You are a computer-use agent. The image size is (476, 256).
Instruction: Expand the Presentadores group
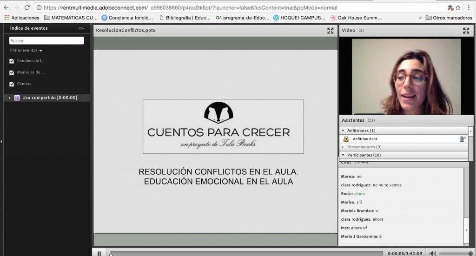click(x=343, y=147)
